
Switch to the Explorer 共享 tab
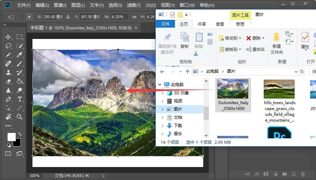click(202, 24)
